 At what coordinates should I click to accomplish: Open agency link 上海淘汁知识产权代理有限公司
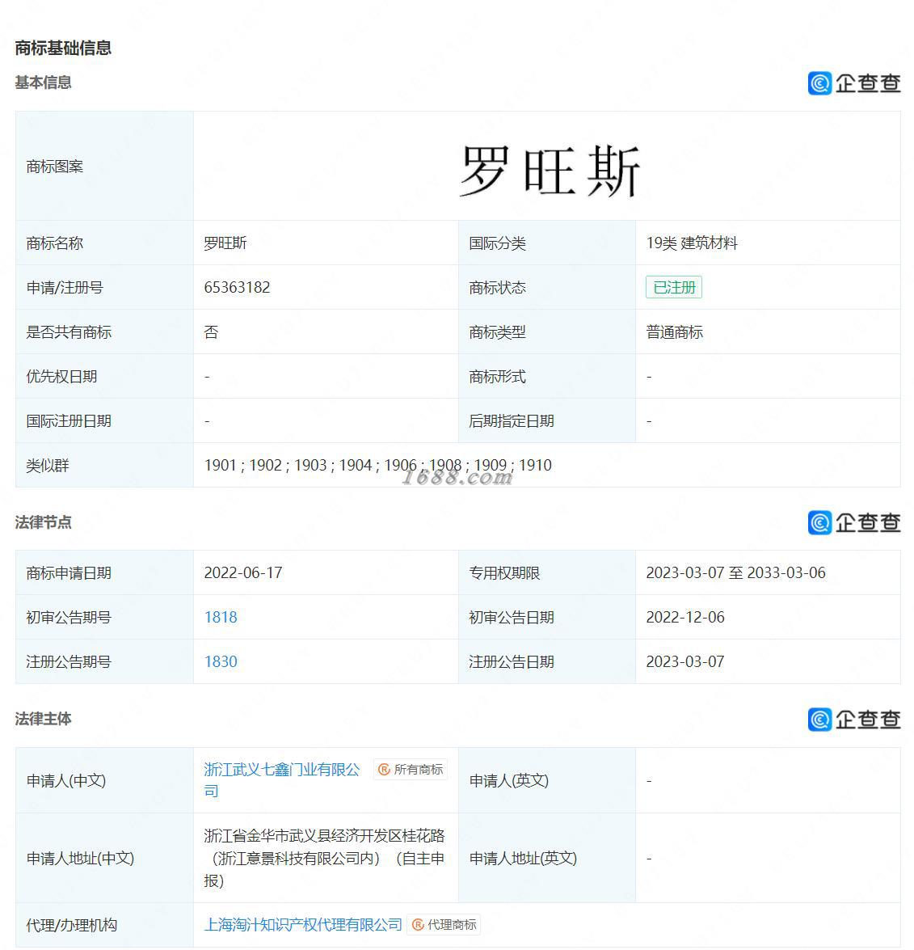coord(303,925)
